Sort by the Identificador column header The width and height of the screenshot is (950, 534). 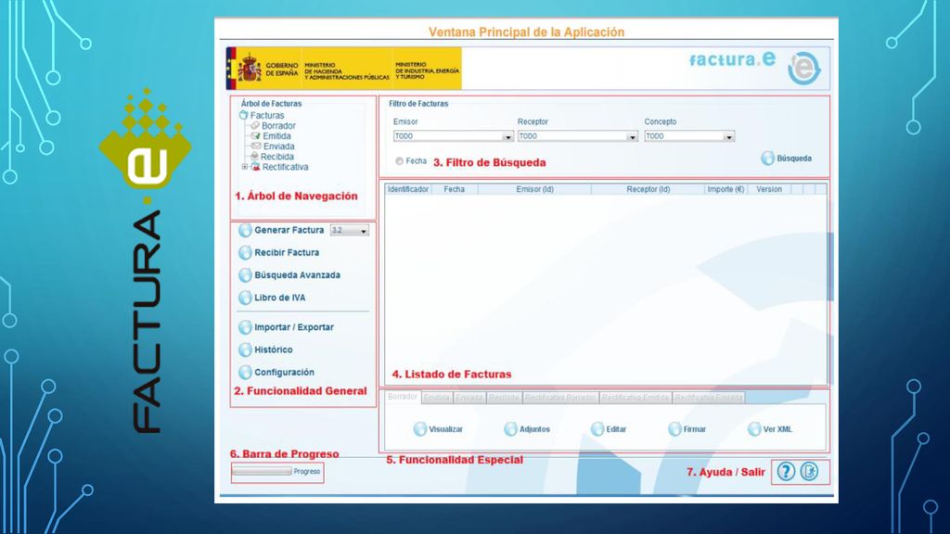pos(408,189)
